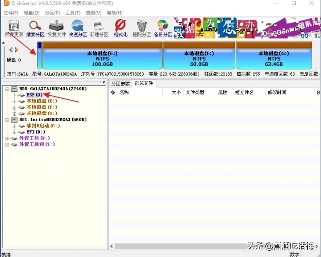Switch to the 浏览文件 tab
The width and height of the screenshot is (321, 257).
144,83
